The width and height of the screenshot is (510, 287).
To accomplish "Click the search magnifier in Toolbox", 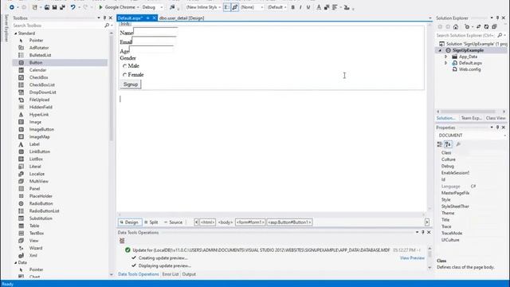I will pyautogui.click(x=107, y=26).
